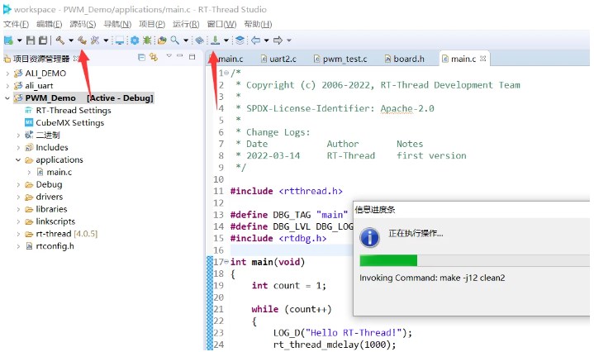Open dropdown next to tools icon

click(106, 40)
